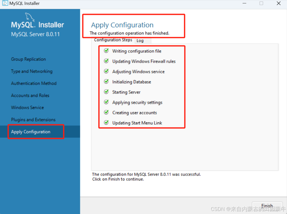
Task: Click the 'Apply Configuration' page heading
Action: (122, 25)
